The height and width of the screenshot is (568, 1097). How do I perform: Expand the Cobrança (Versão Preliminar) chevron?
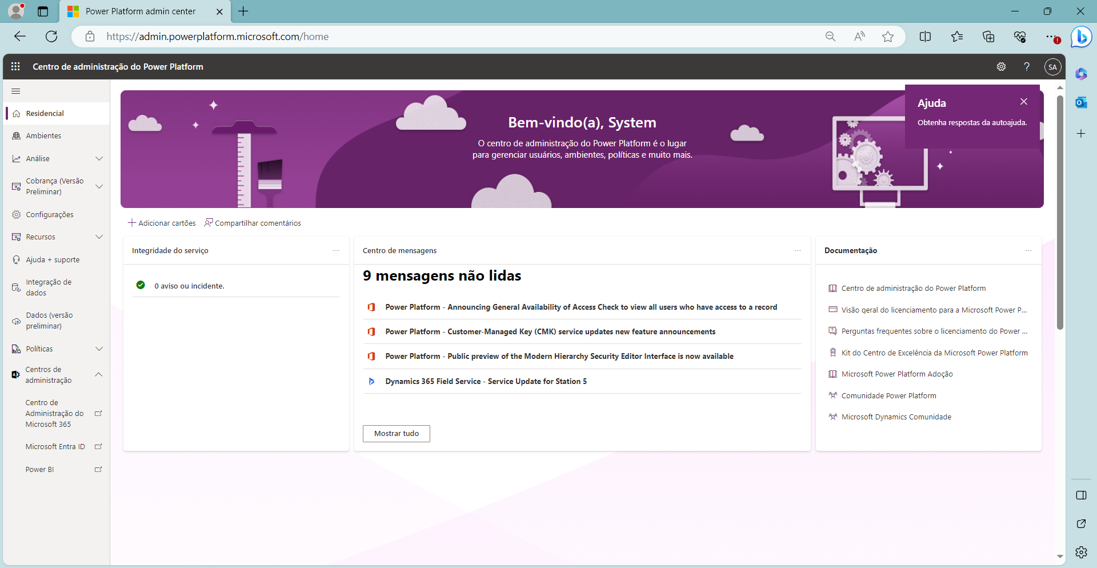(x=99, y=186)
